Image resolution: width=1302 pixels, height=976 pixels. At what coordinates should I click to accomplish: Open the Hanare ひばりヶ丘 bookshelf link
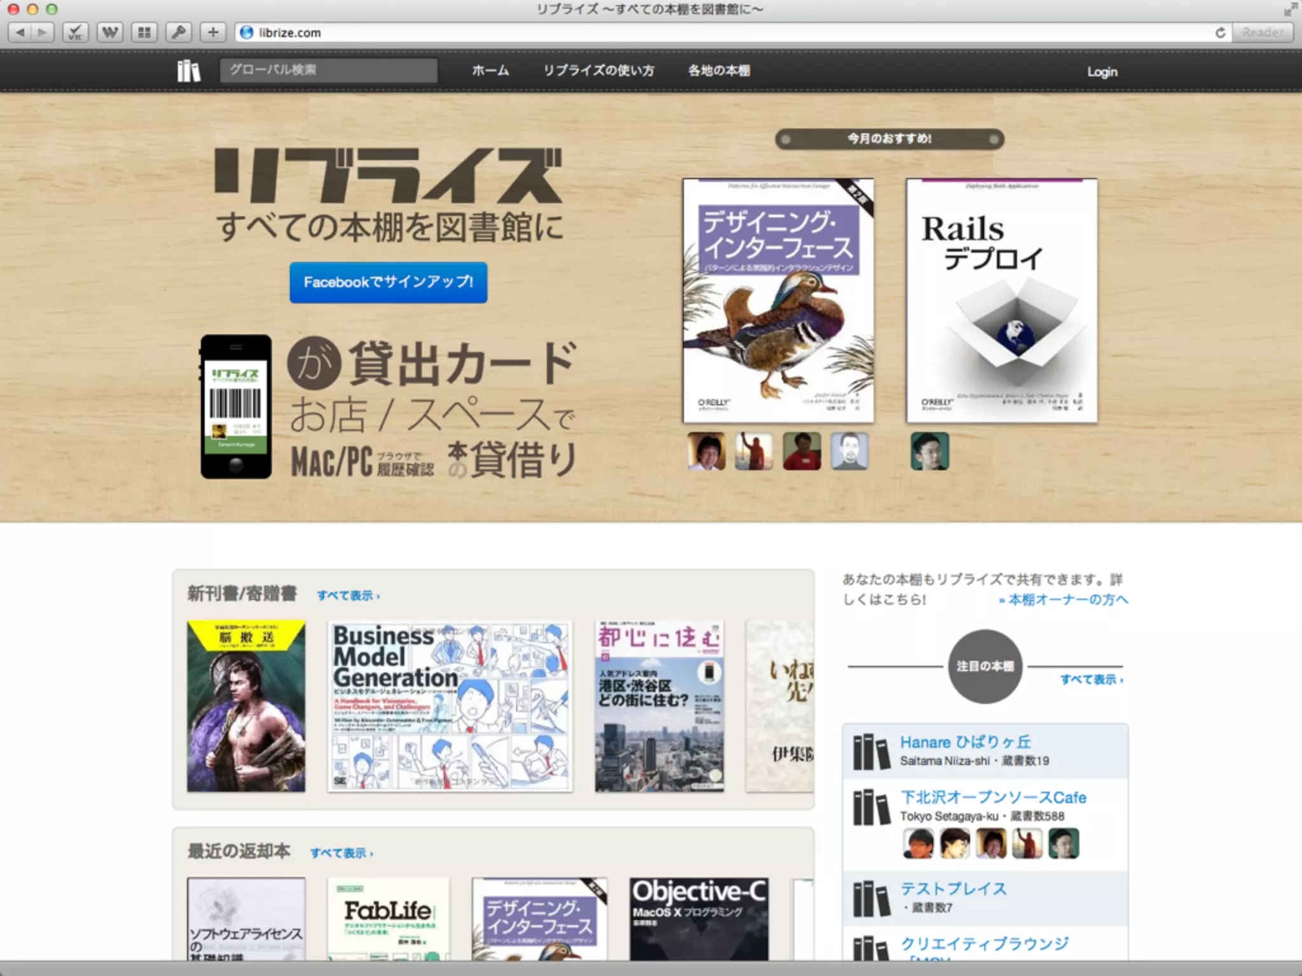[966, 742]
